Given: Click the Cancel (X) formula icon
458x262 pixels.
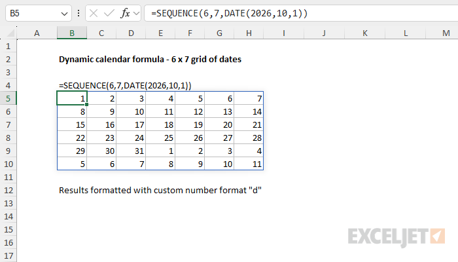Looking at the screenshot, I should pyautogui.click(x=94, y=13).
